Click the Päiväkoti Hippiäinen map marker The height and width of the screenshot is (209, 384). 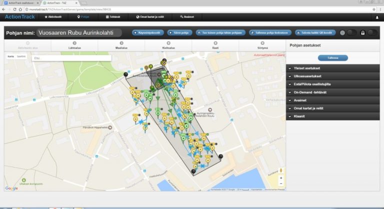point(110,127)
